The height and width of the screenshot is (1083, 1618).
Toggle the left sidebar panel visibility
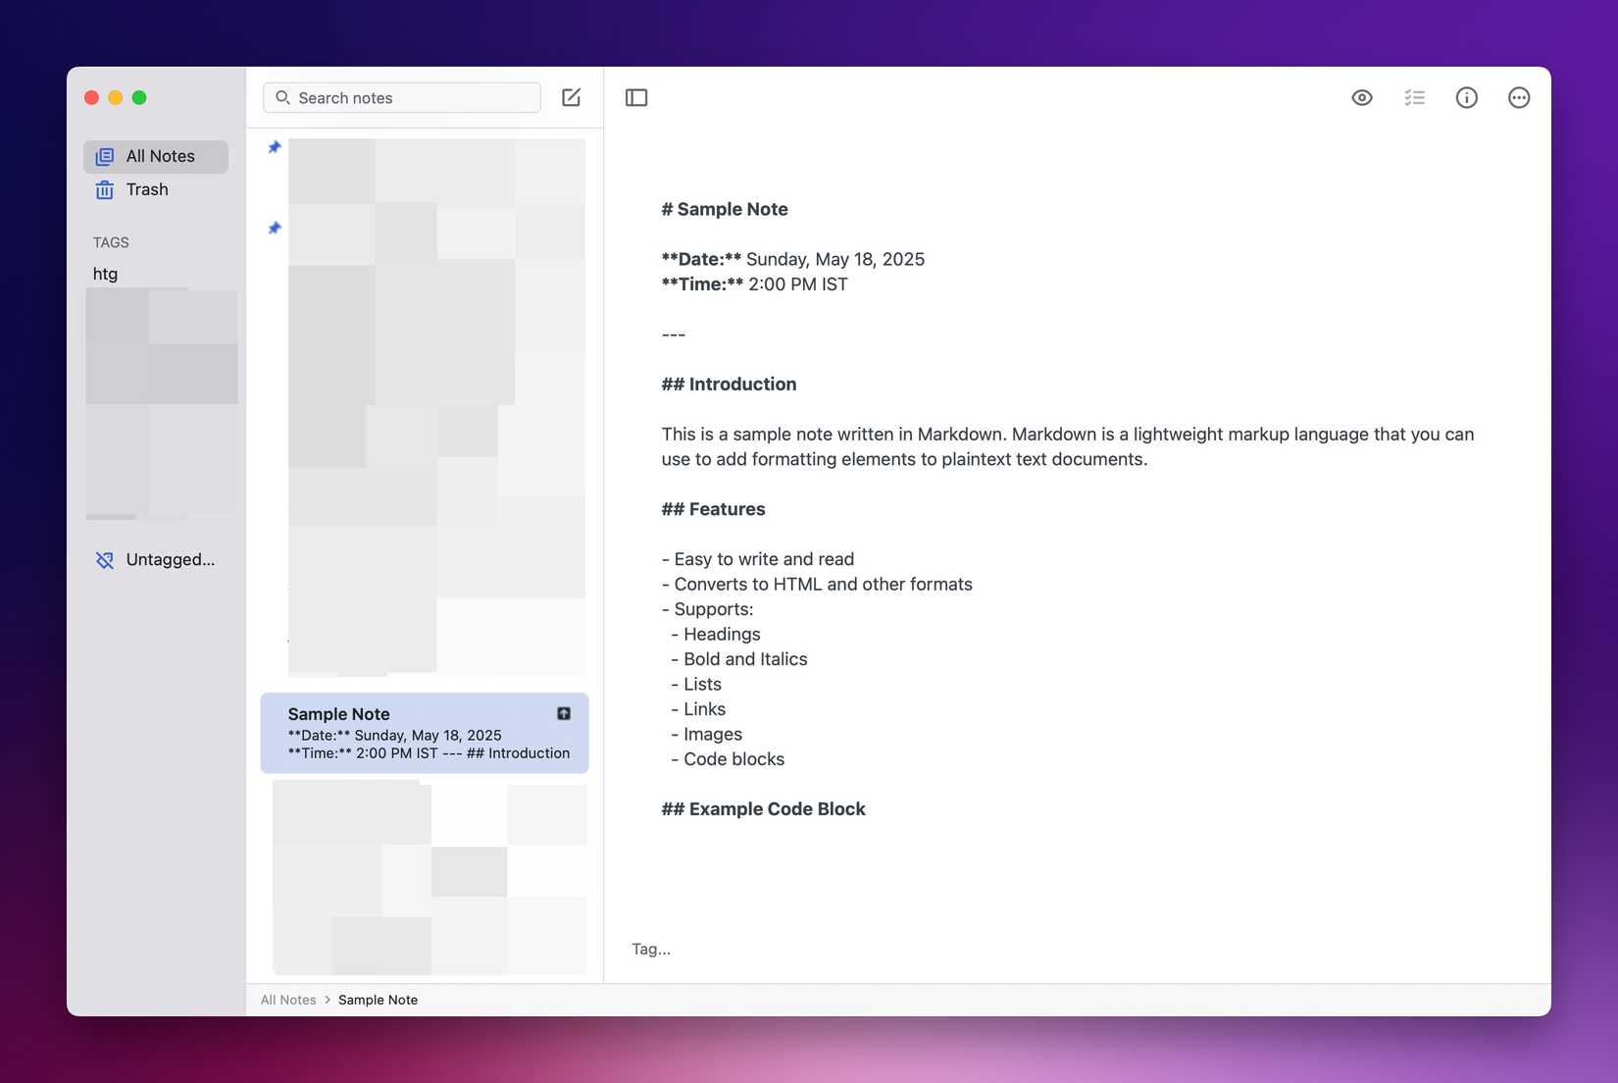pos(636,97)
